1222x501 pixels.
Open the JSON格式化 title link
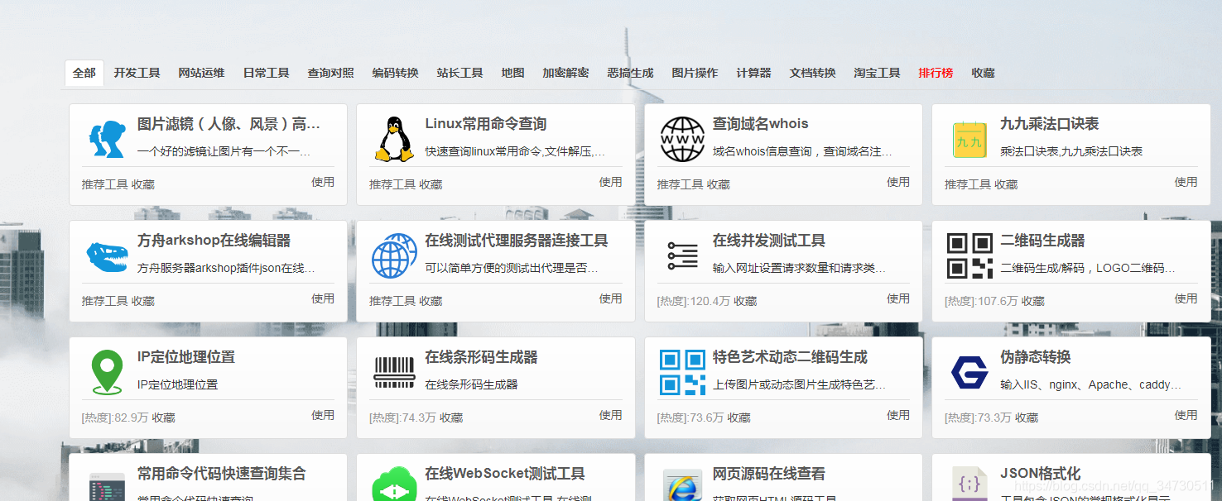pyautogui.click(x=1041, y=474)
